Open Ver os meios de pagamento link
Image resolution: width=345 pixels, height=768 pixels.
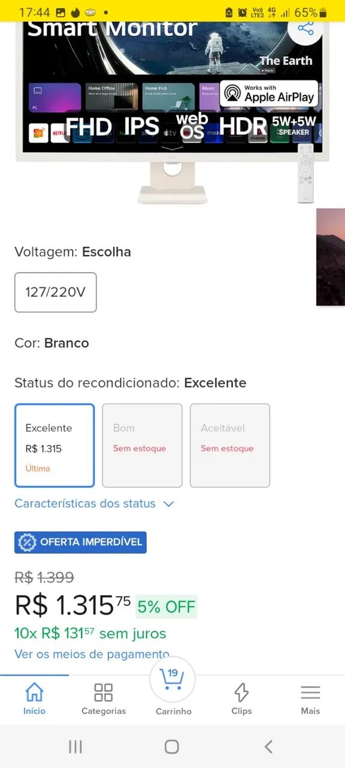[92, 654]
